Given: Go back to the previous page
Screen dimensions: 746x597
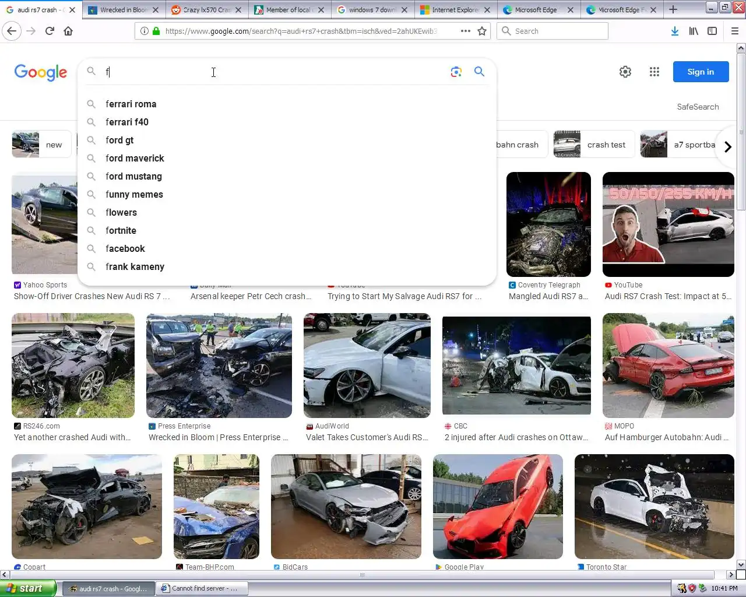Looking at the screenshot, I should coord(12,31).
